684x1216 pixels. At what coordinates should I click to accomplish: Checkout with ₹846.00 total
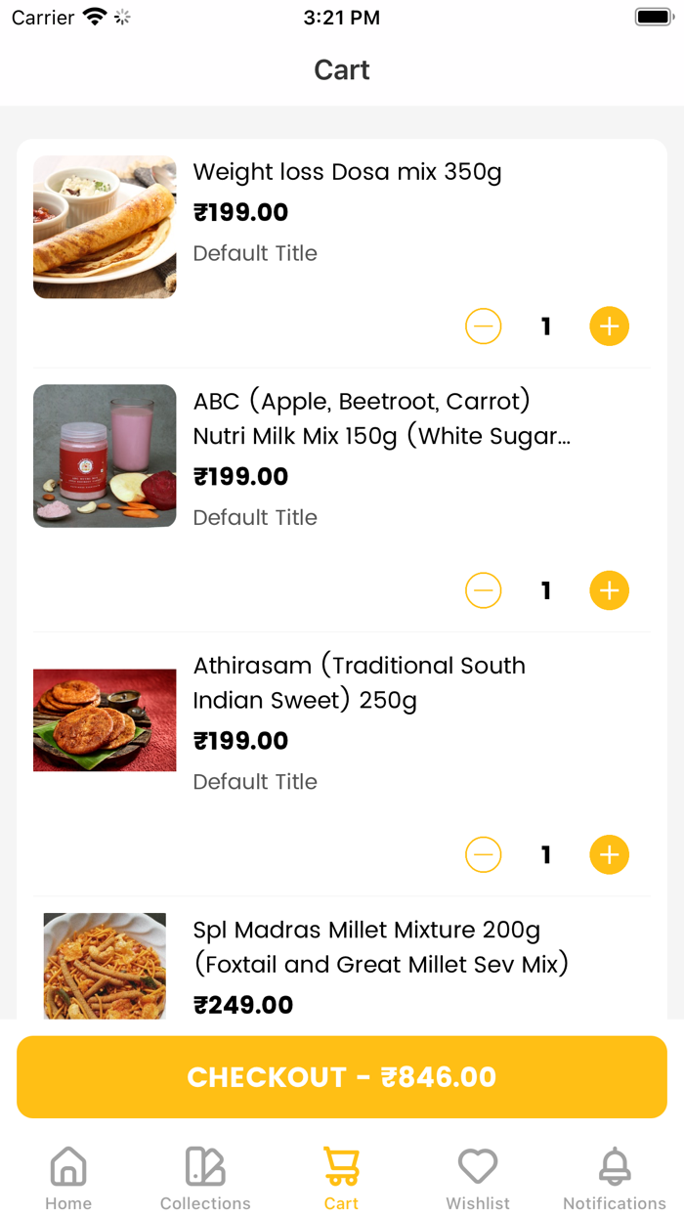342,1077
